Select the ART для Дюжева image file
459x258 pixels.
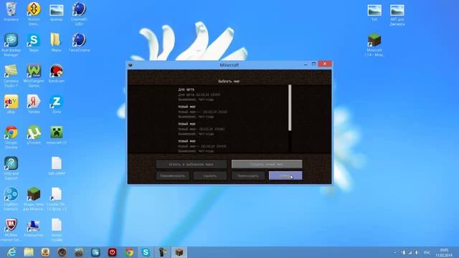coord(397,14)
